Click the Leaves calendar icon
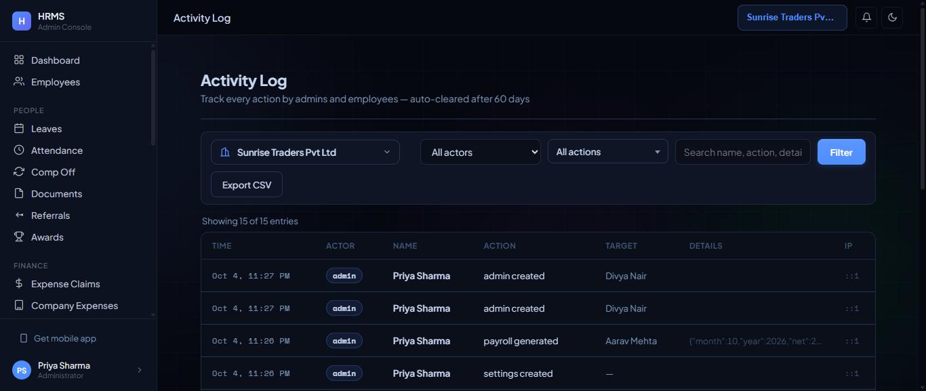Image resolution: width=926 pixels, height=391 pixels. [19, 129]
